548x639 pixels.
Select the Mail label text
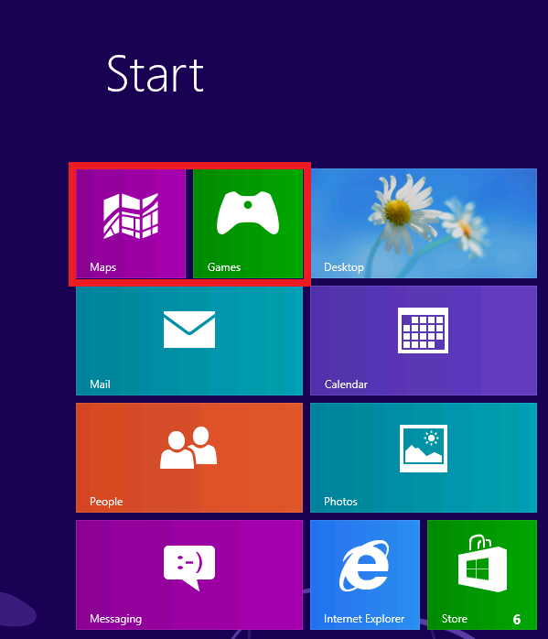100,384
